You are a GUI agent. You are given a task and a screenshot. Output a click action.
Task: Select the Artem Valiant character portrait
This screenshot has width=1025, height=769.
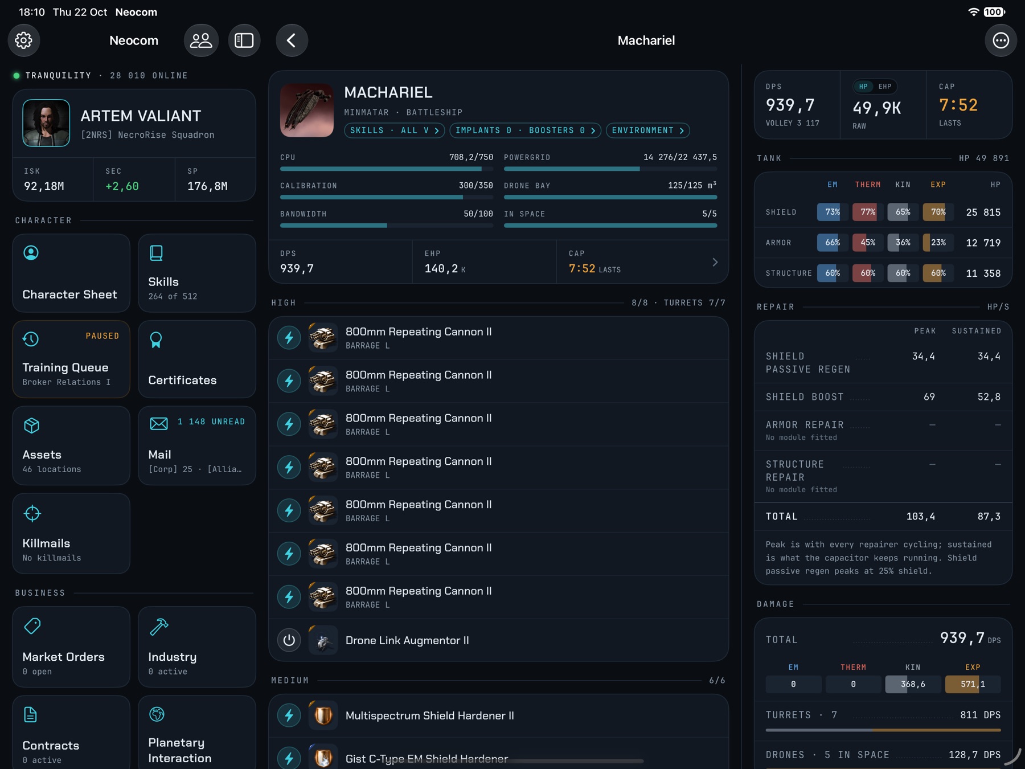46,123
